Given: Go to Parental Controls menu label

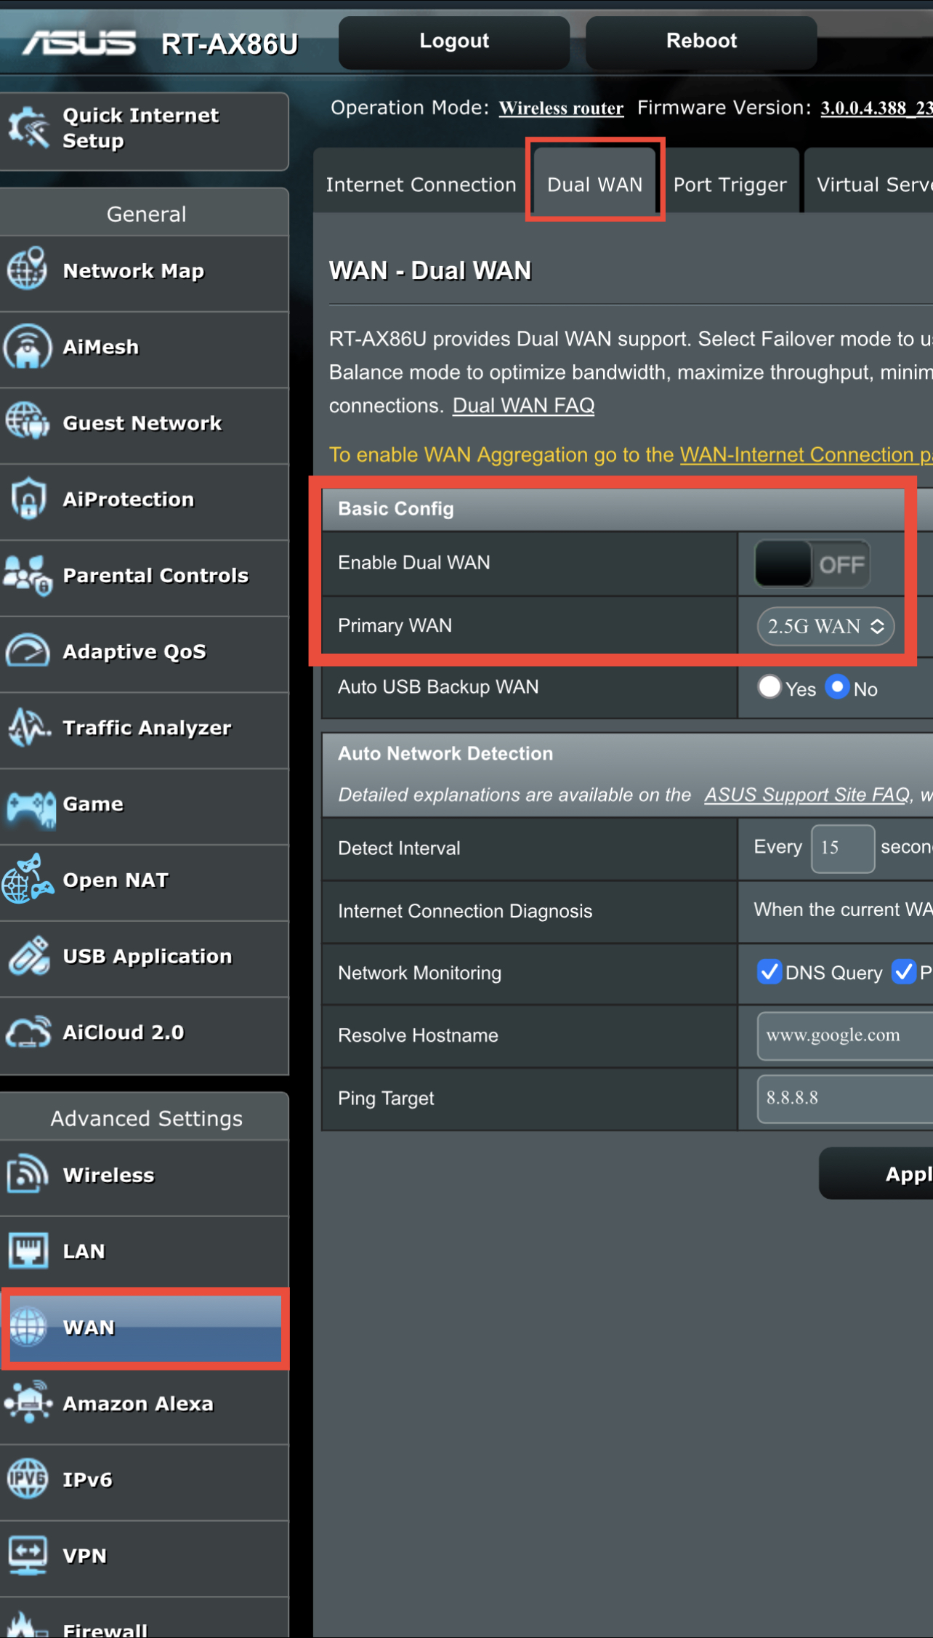Looking at the screenshot, I should coord(155,576).
